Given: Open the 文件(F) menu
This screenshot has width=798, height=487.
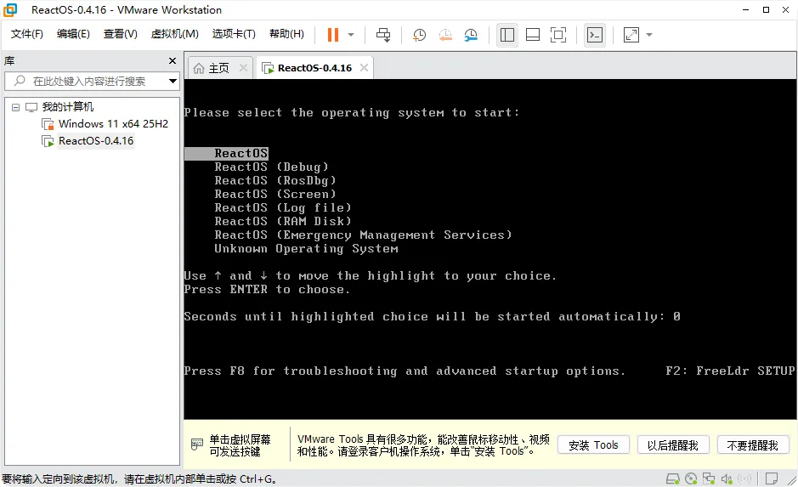Looking at the screenshot, I should 27,34.
